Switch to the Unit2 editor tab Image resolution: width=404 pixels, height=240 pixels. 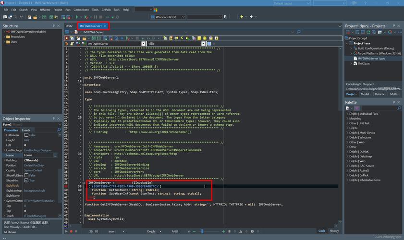point(69,26)
